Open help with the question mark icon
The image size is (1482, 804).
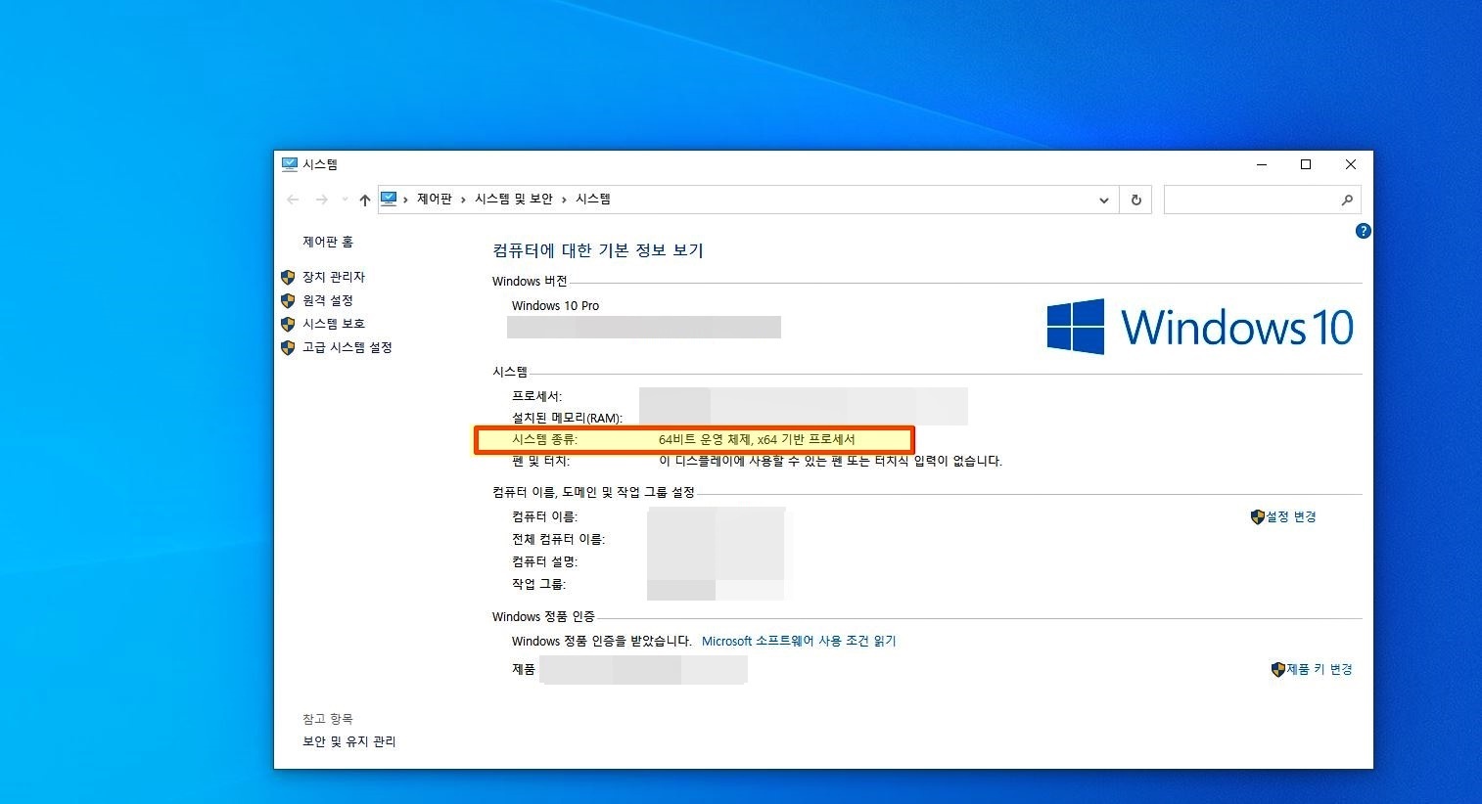1363,231
